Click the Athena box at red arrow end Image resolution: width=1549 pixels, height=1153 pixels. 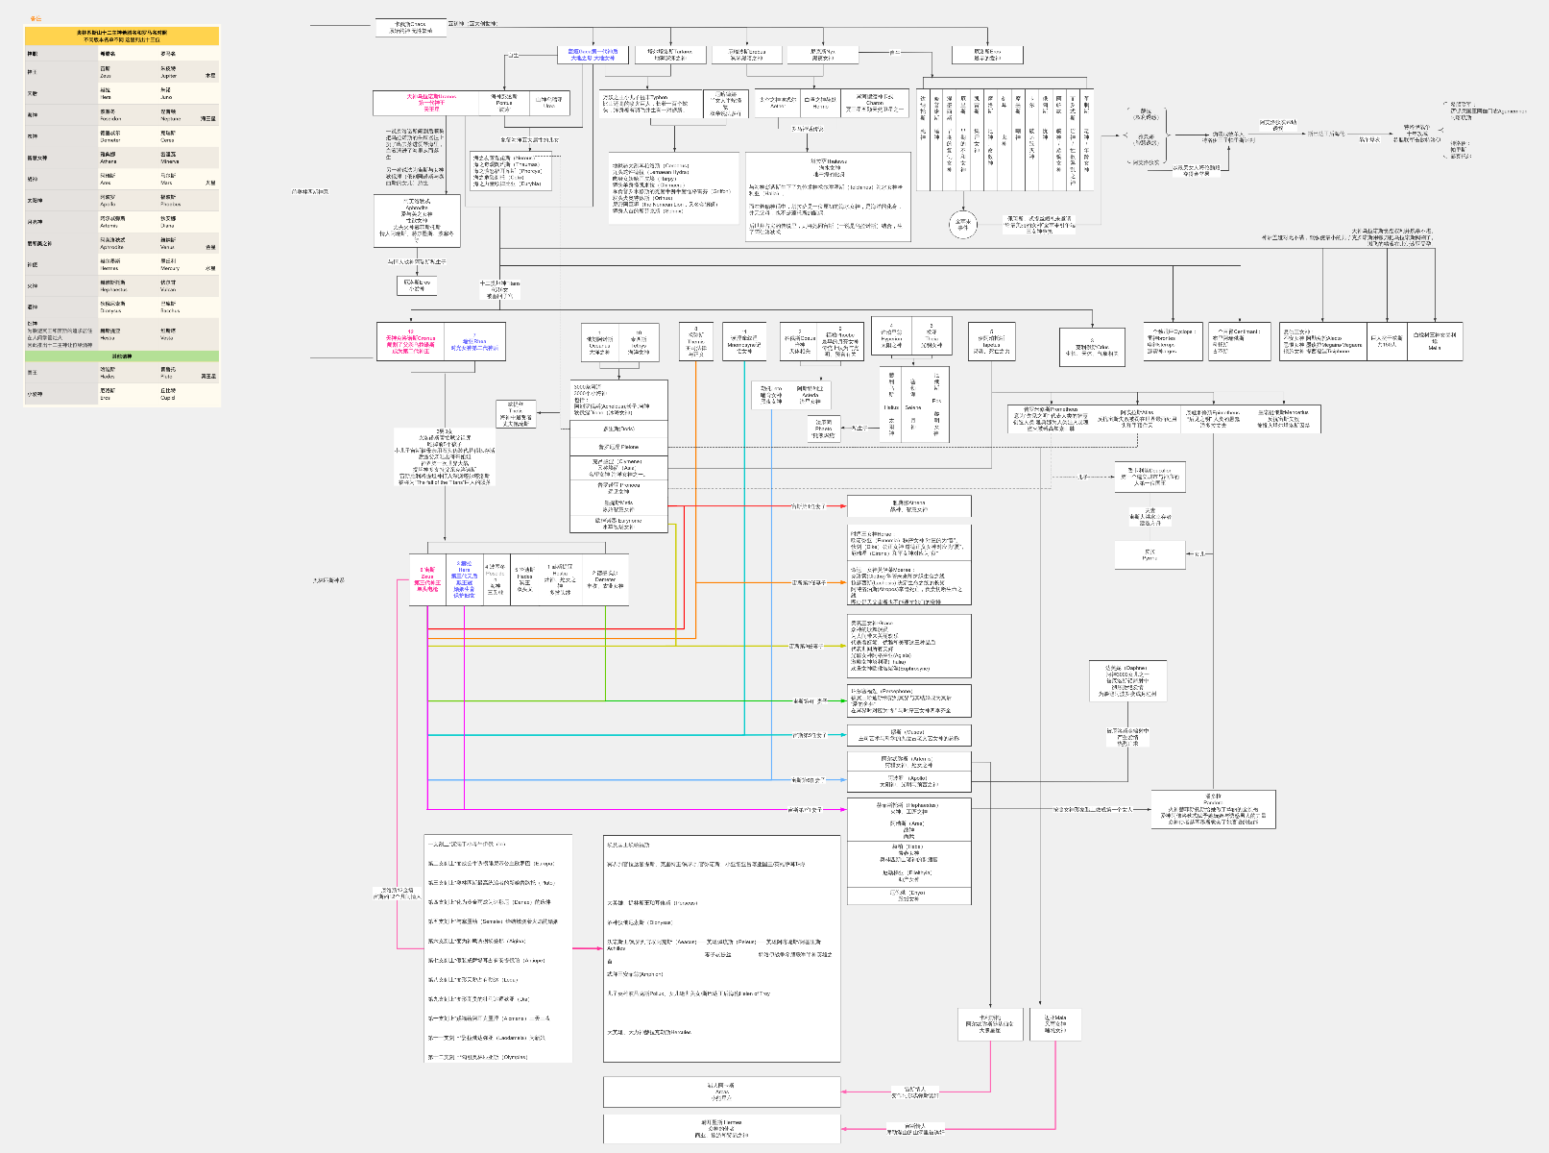point(908,505)
